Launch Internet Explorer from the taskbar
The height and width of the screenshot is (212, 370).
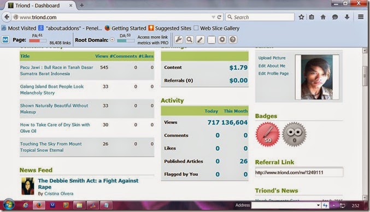click(25, 205)
